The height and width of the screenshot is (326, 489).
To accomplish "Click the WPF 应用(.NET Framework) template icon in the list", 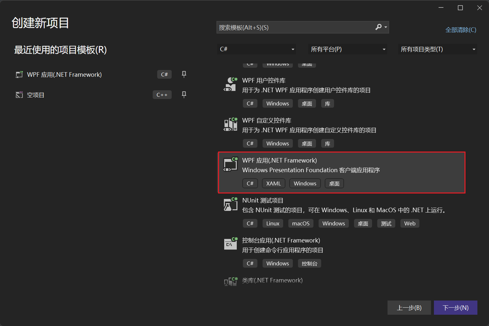I will point(230,164).
